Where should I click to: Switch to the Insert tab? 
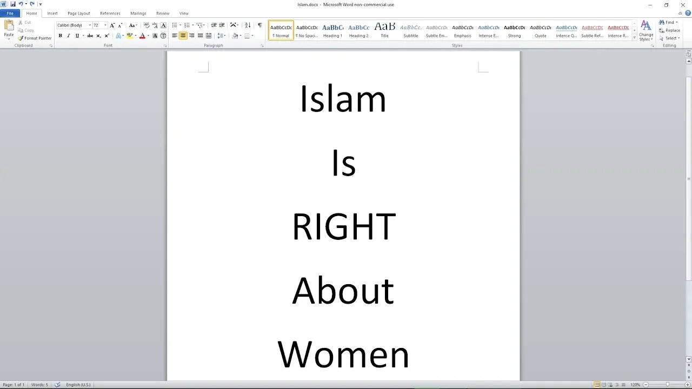pos(52,14)
